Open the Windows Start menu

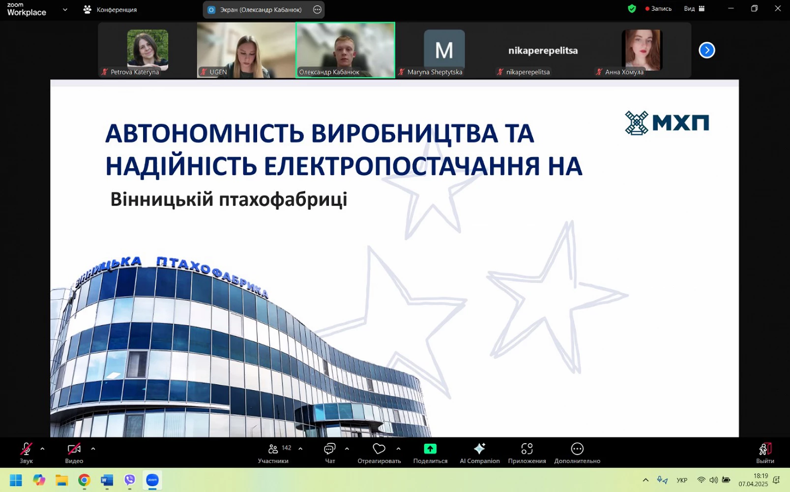point(16,480)
